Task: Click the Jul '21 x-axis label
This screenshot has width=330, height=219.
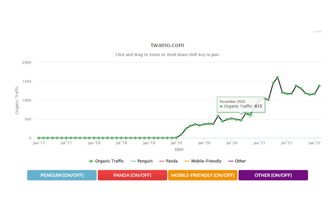Action: [x=287, y=143]
